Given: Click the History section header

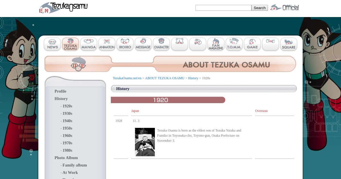Looking at the screenshot, I should point(204,89).
